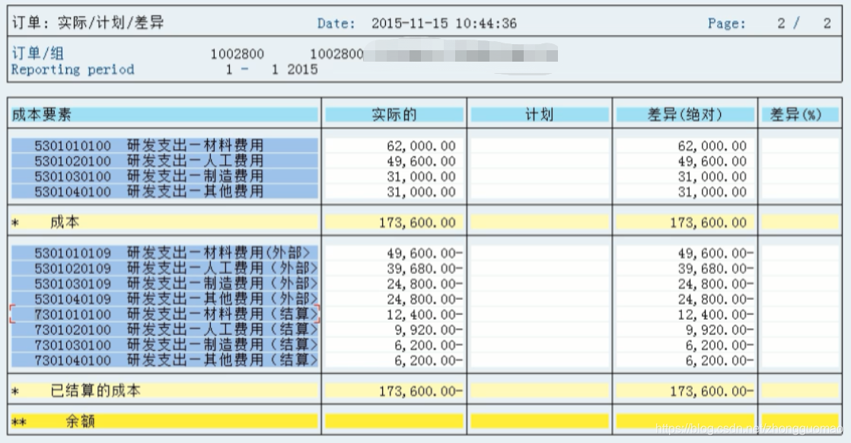
Task: Select the * 已结算的成本 subtotal row label
Action: coord(164,391)
